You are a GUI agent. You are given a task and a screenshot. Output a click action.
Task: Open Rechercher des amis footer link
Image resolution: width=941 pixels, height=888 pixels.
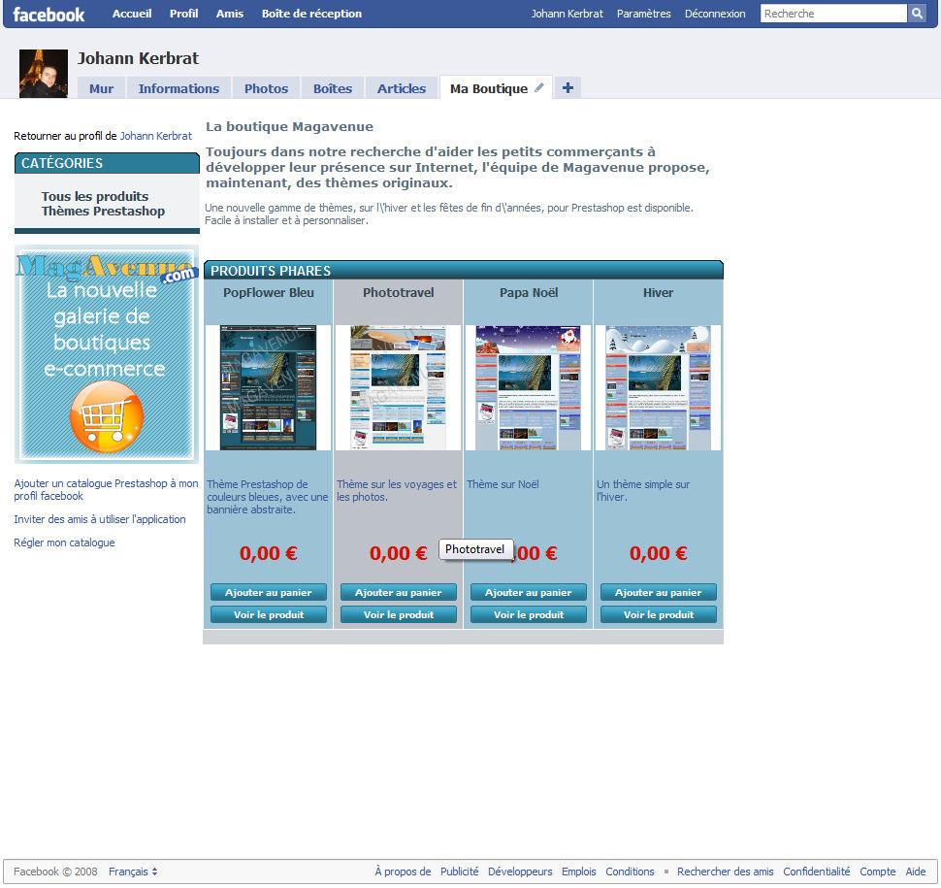point(725,872)
